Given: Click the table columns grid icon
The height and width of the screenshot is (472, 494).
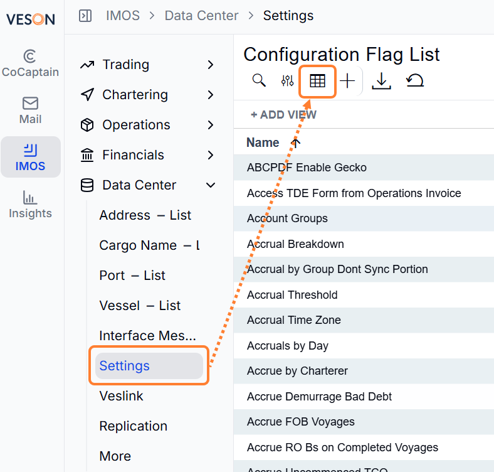Looking at the screenshot, I should (x=317, y=81).
